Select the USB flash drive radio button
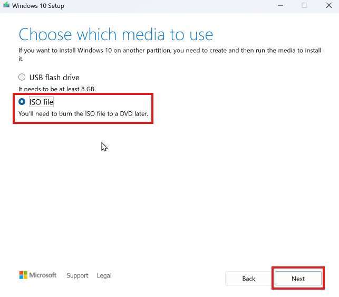Image resolution: width=339 pixels, height=297 pixels. pos(22,77)
